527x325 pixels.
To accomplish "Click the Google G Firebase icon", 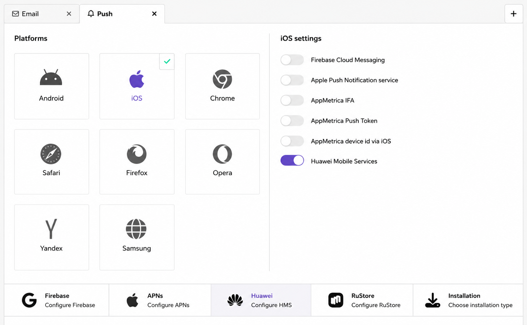I will (x=29, y=300).
